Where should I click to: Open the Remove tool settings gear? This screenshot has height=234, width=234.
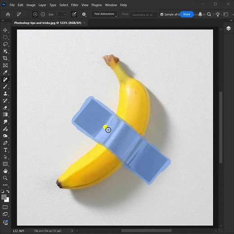(x=84, y=14)
